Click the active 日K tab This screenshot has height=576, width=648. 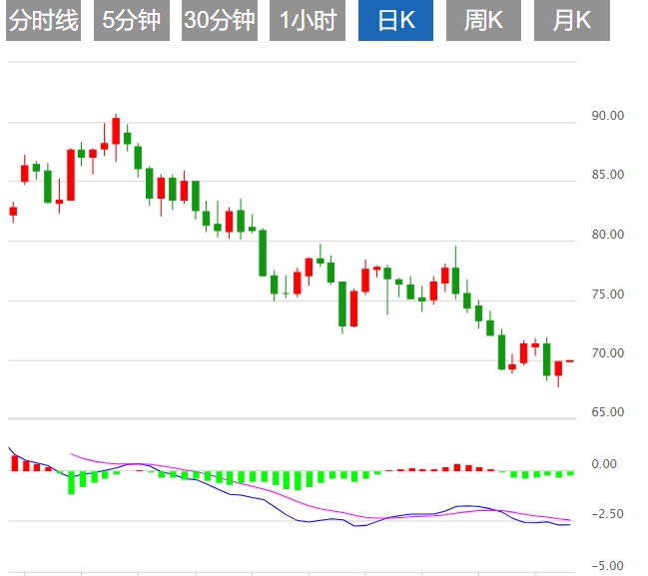[395, 21]
